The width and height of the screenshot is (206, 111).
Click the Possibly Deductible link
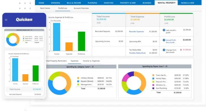pyautogui.click(x=137, y=53)
